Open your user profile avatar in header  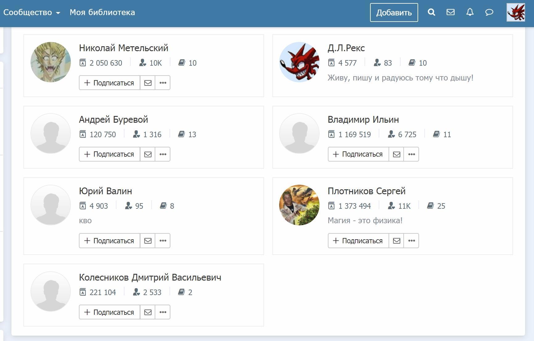pos(516,12)
